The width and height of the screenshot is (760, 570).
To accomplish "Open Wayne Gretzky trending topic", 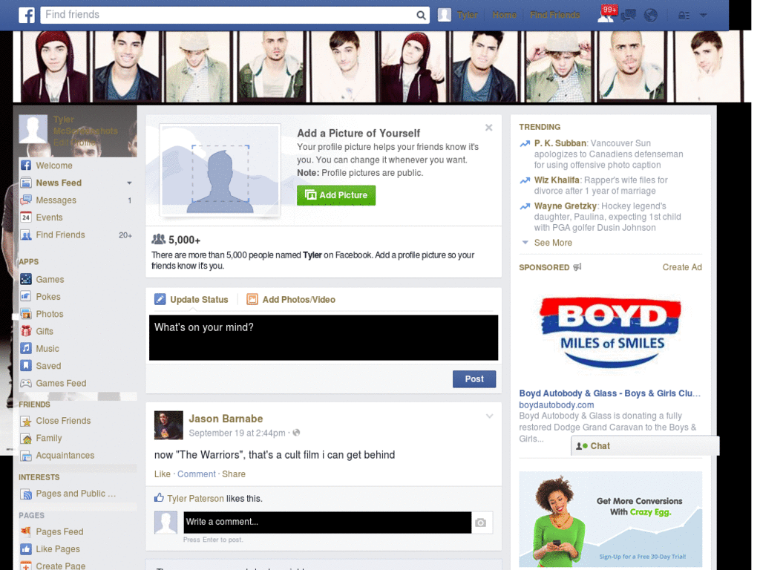I will click(x=565, y=206).
